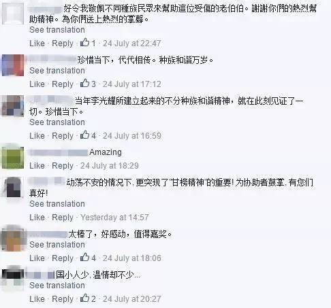
Task: Open profile picture of the Amazing commenter
Action: (13, 158)
